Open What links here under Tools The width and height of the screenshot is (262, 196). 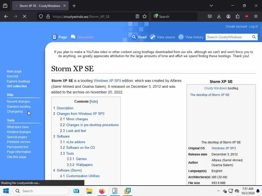(x=18, y=127)
